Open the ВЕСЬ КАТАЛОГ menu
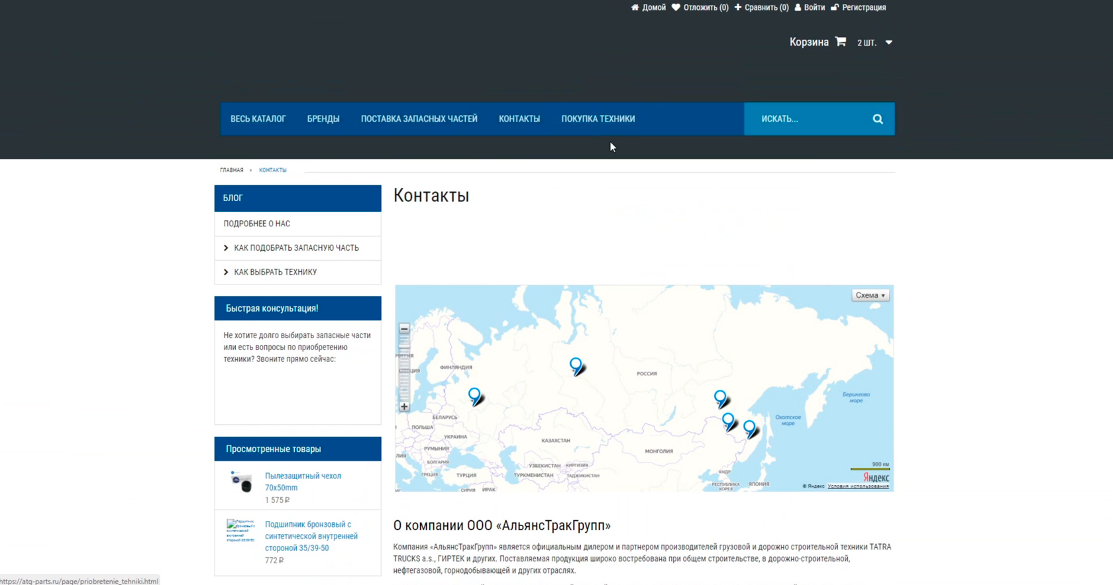The image size is (1113, 585). (258, 119)
